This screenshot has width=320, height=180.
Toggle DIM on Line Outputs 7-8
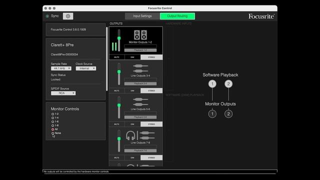click(132, 158)
